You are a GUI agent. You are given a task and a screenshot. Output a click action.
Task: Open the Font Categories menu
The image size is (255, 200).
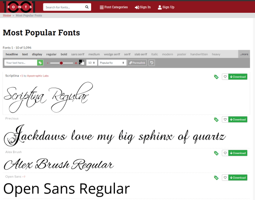[x=114, y=7]
